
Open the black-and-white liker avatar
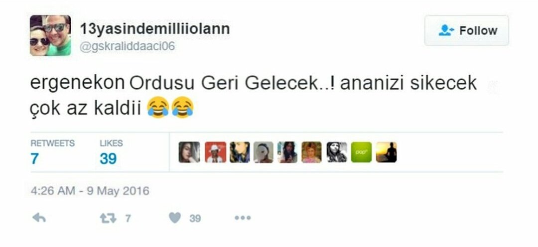pyautogui.click(x=337, y=152)
